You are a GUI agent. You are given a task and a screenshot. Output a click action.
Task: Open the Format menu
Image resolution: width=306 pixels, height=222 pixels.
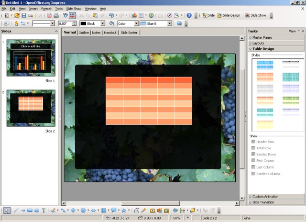[46, 9]
